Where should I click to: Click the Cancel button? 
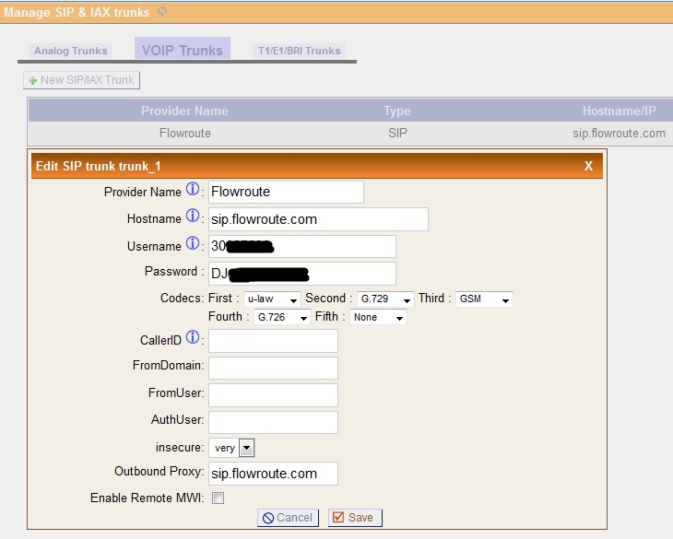288,518
